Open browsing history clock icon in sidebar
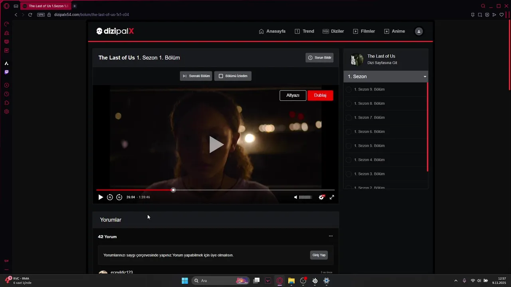Image resolution: width=511 pixels, height=287 pixels. point(6,94)
